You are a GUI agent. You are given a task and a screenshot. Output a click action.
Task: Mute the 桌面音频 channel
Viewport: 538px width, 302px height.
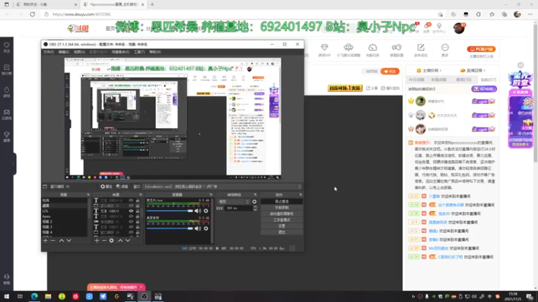click(x=198, y=228)
